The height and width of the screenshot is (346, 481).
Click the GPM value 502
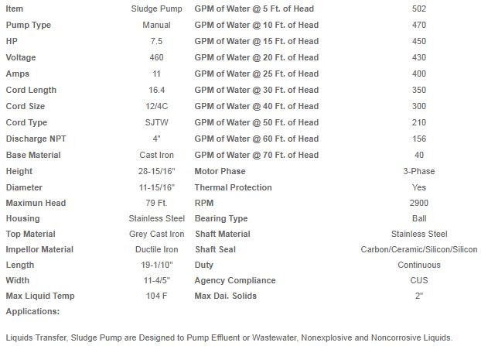point(419,9)
